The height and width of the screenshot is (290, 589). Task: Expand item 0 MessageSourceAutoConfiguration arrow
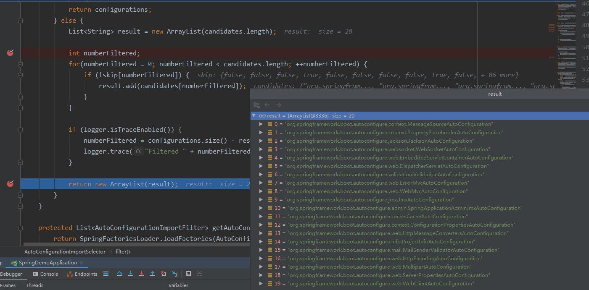pos(261,124)
